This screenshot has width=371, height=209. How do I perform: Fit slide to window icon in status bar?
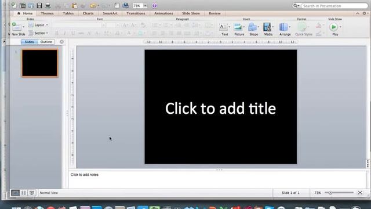[360, 193]
